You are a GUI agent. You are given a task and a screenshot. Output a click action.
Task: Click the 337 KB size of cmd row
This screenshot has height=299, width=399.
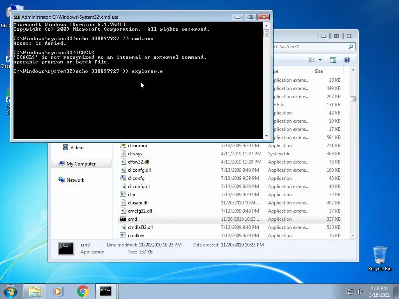[334, 219]
